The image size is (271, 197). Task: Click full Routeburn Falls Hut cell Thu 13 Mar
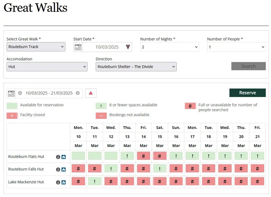pyautogui.click(x=127, y=169)
